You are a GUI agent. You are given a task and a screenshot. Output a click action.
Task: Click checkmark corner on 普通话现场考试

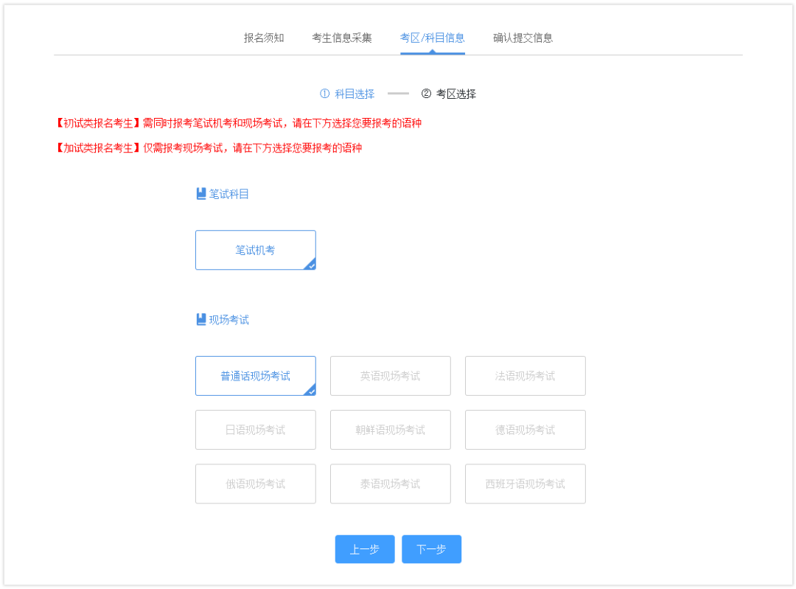(x=311, y=391)
